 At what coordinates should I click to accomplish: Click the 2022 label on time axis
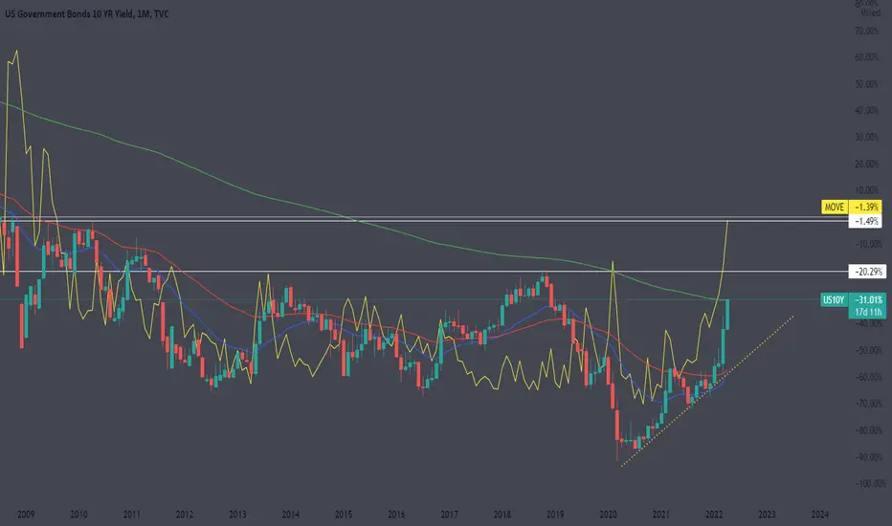pos(713,515)
